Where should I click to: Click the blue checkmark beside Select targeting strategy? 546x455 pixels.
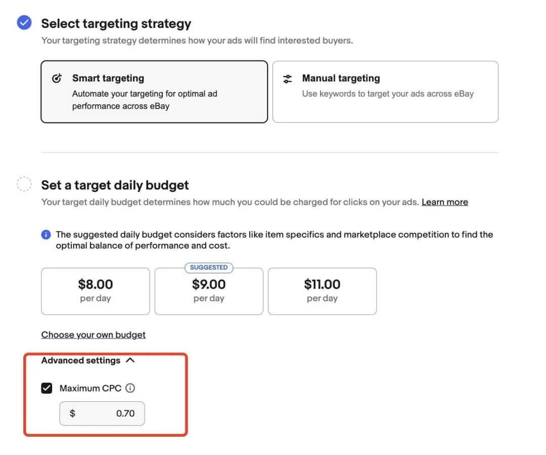[24, 23]
